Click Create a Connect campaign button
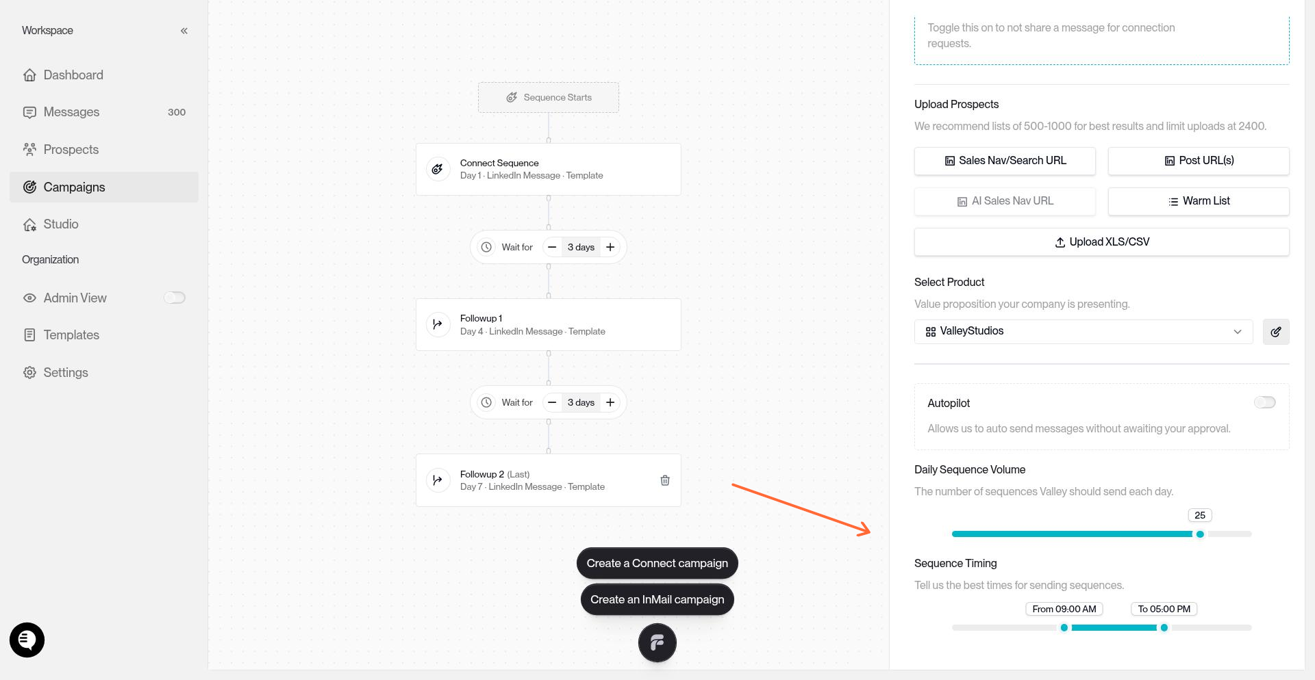Viewport: 1315px width, 680px height. click(657, 563)
